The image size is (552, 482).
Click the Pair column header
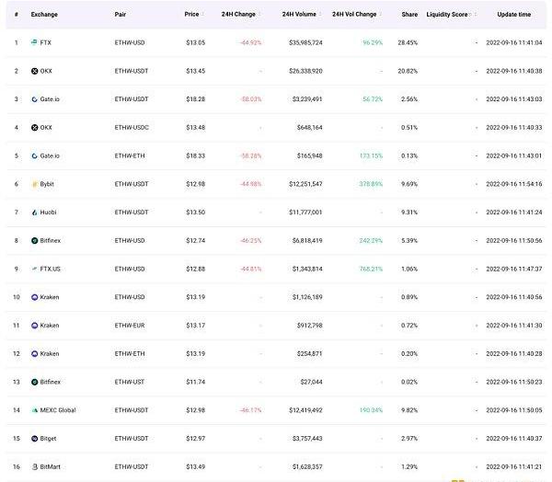click(x=120, y=15)
